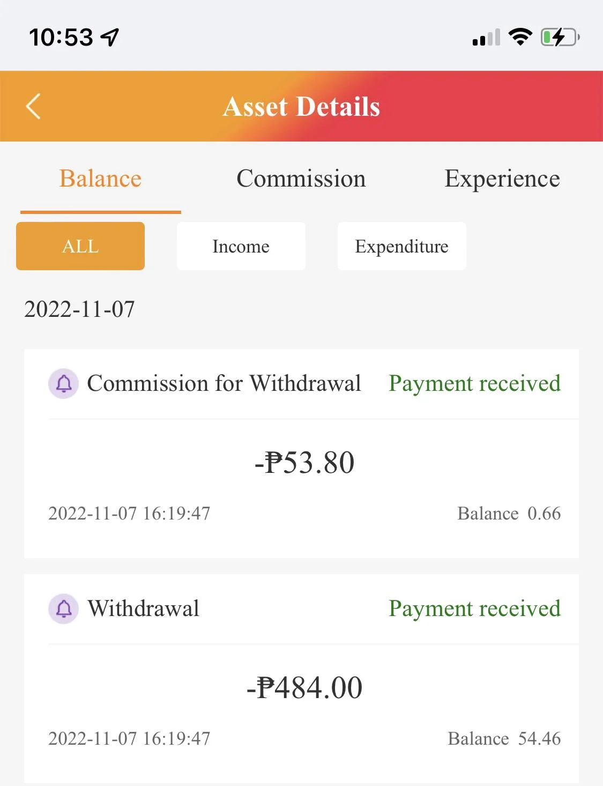Tap Payment received on the commission entry
This screenshot has width=603, height=786.
pos(474,384)
